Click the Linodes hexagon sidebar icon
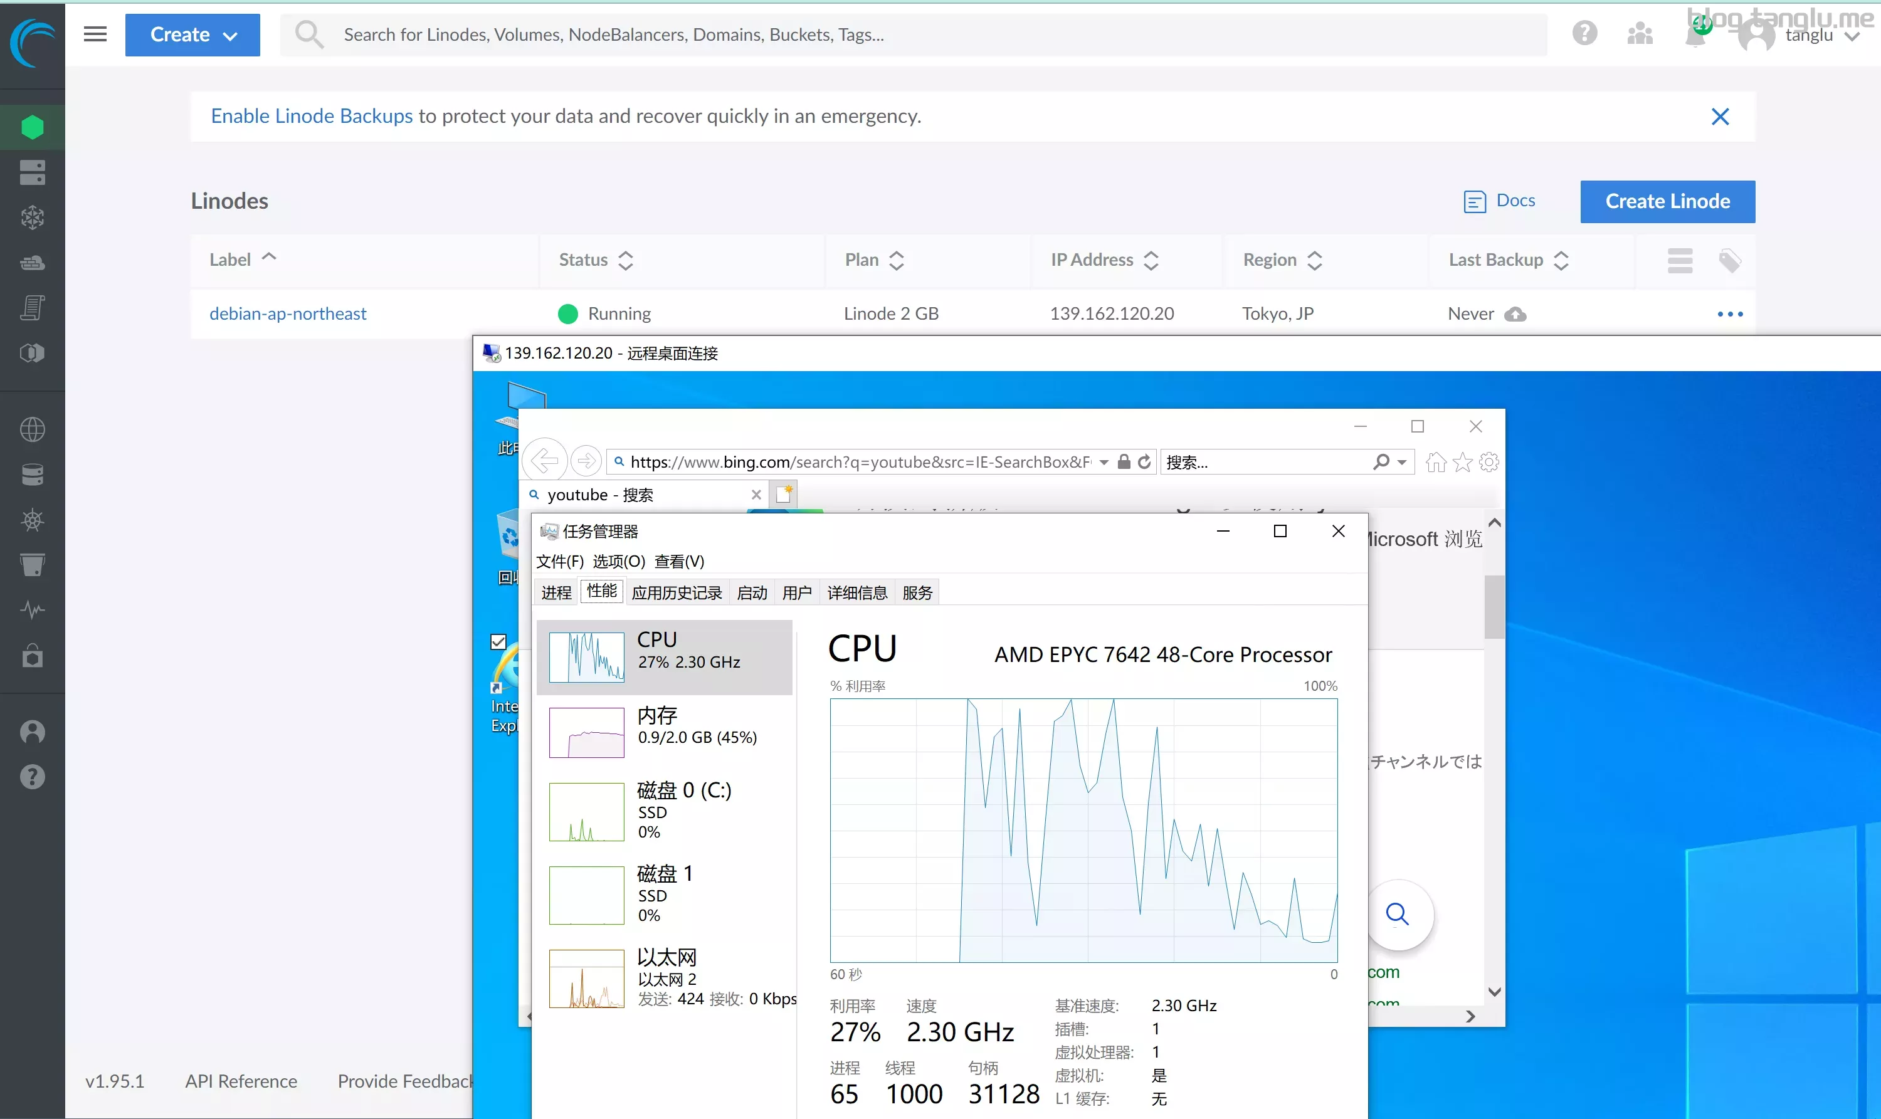The height and width of the screenshot is (1119, 1881). tap(32, 127)
